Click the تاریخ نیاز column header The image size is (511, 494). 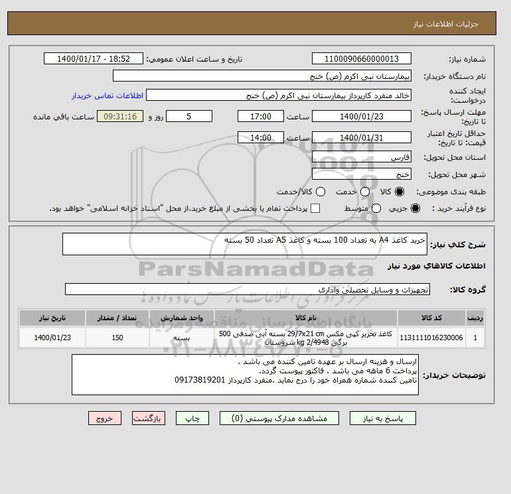pos(52,318)
